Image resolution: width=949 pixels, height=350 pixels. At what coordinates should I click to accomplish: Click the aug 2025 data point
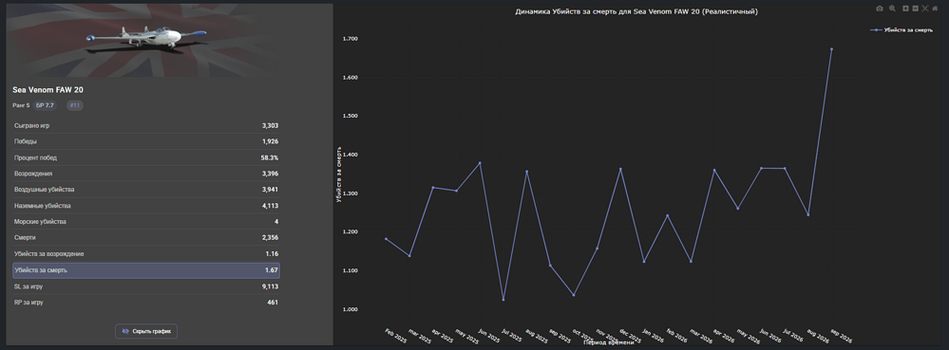(526, 171)
